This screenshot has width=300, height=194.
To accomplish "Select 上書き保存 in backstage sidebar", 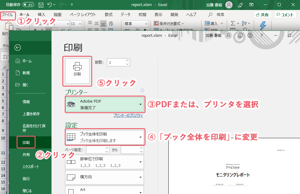I will click(x=30, y=114).
